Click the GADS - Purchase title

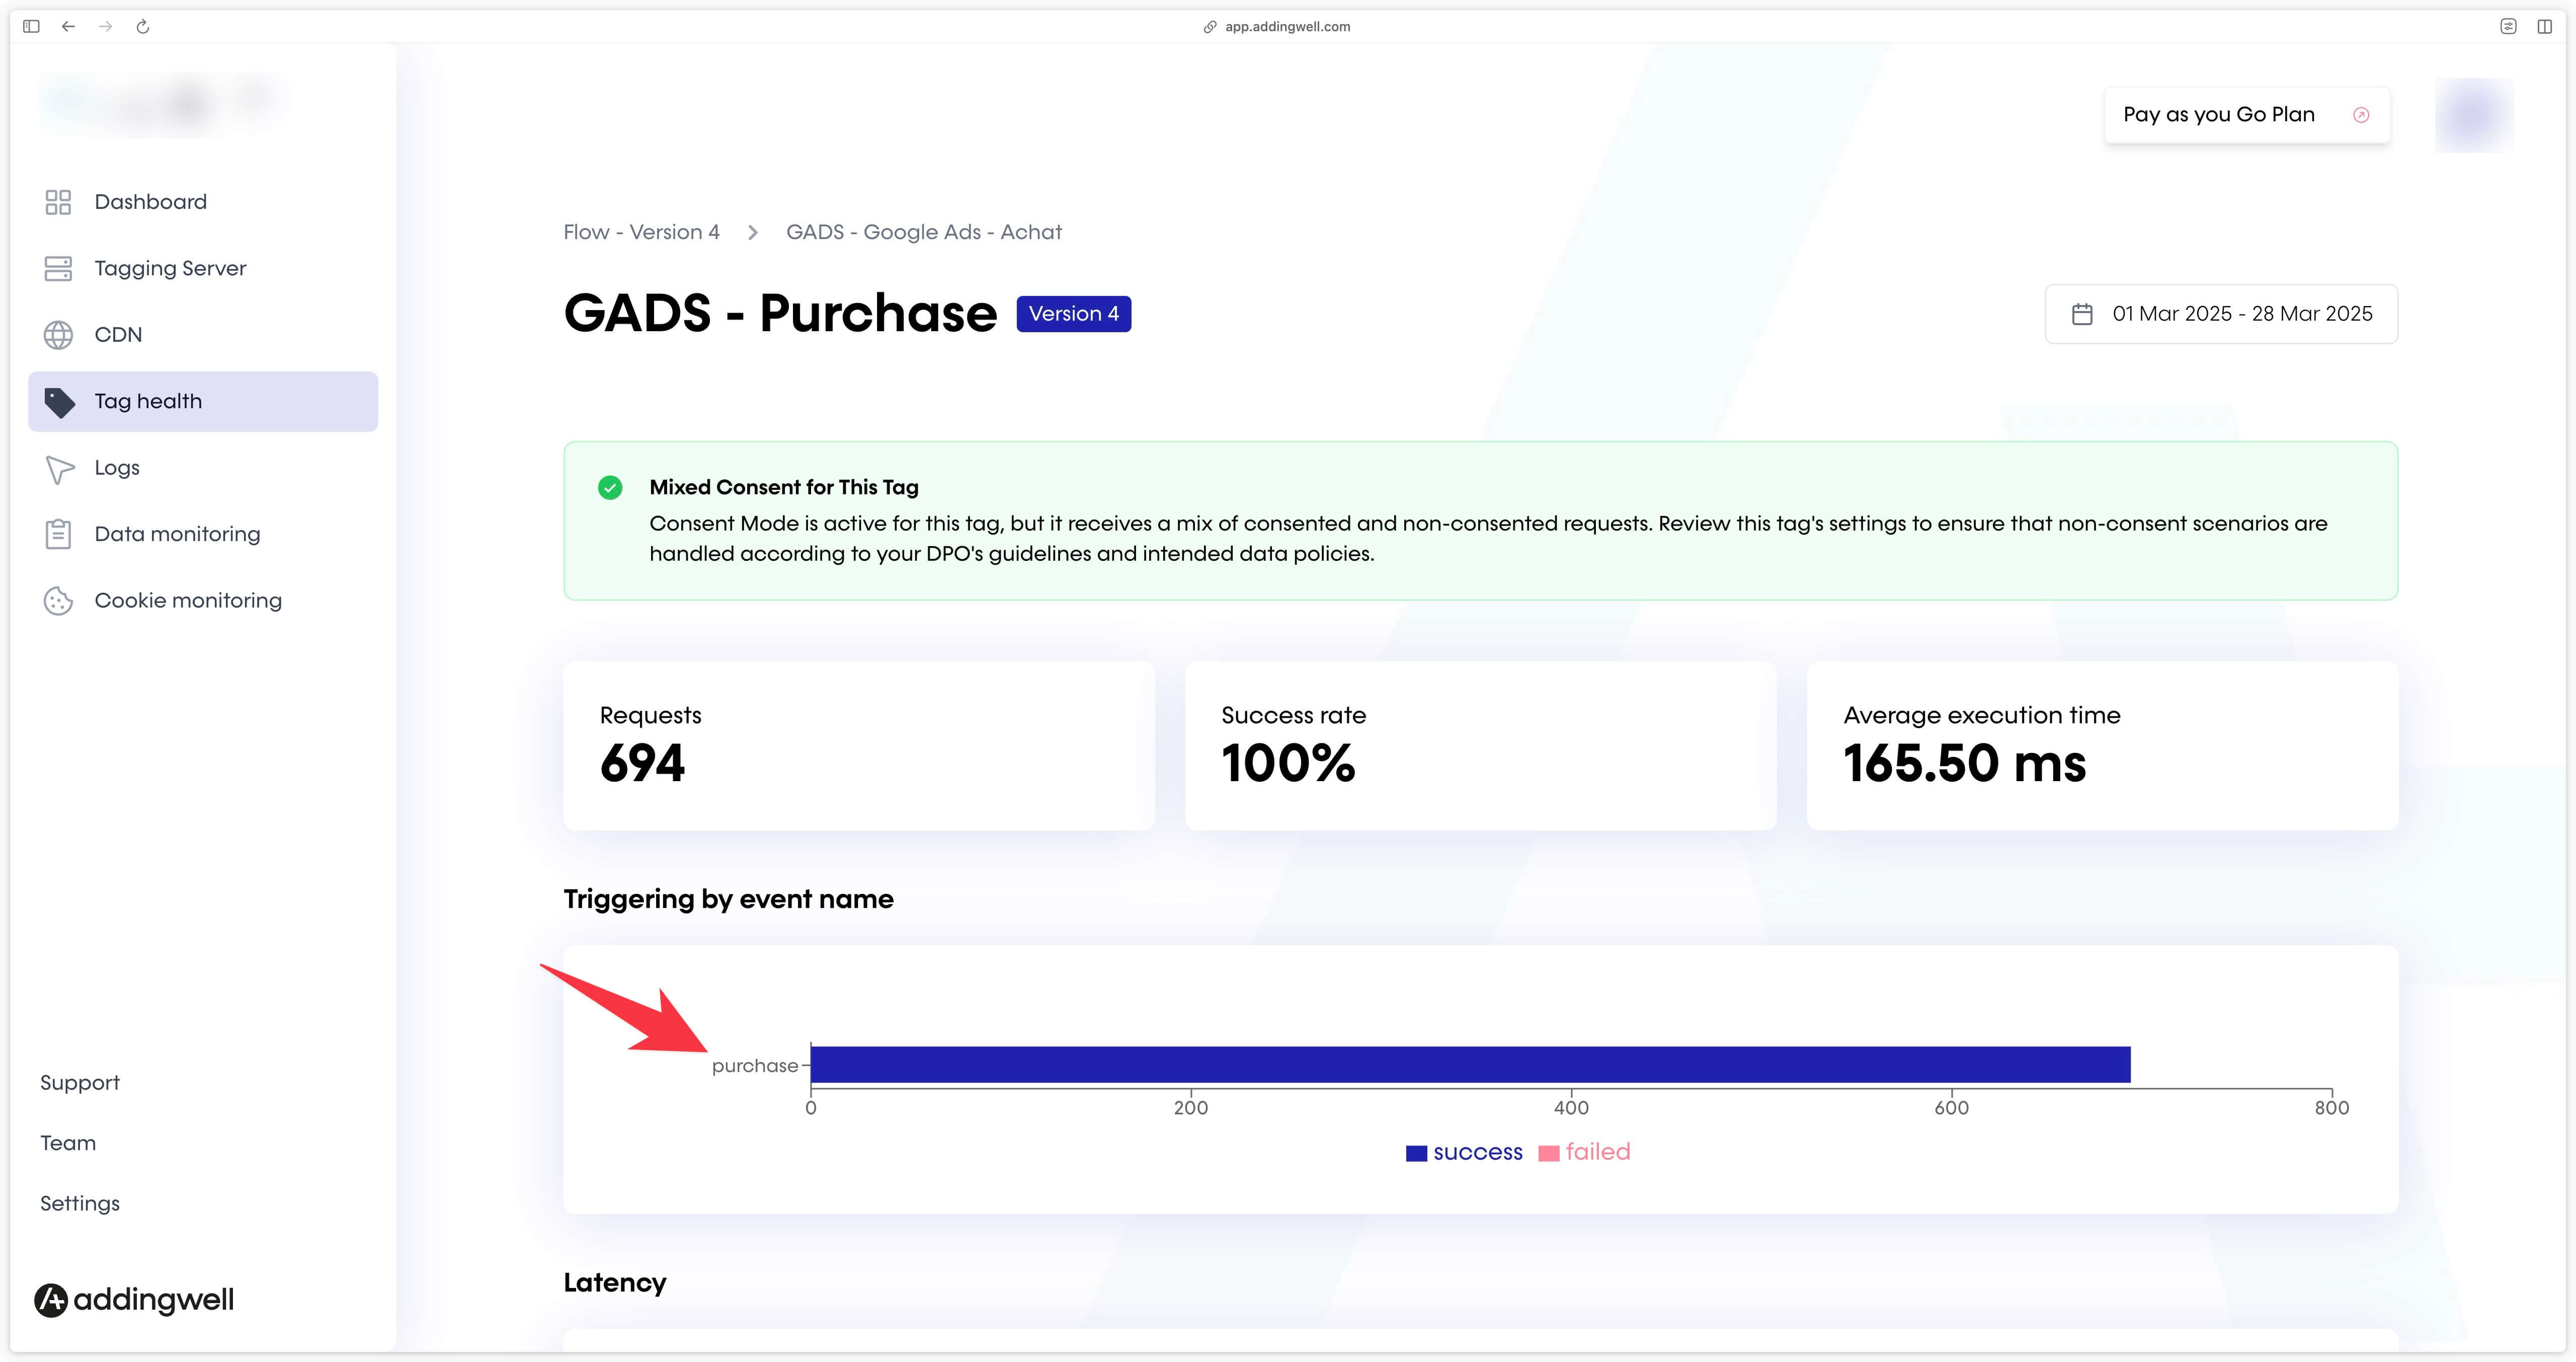point(781,313)
